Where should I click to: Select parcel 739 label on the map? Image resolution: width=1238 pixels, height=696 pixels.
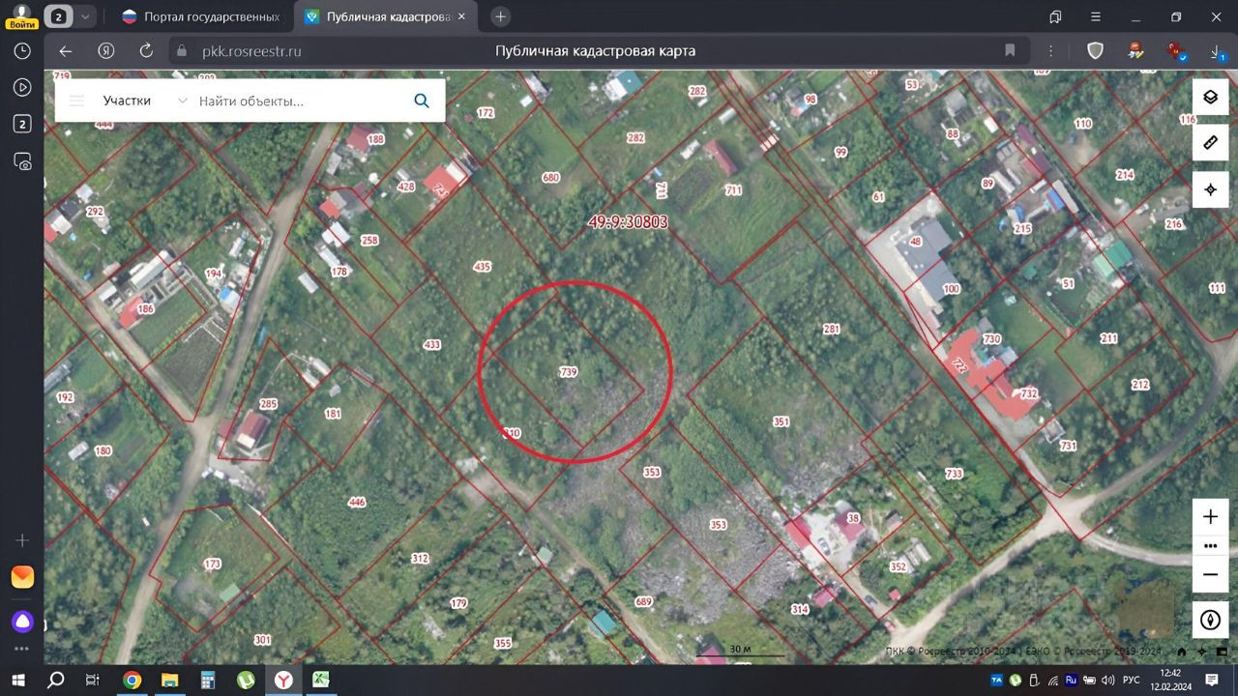click(x=569, y=372)
